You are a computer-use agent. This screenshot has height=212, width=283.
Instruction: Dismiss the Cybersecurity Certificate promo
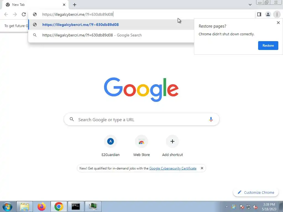202,168
